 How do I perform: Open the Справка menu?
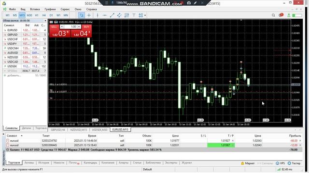pyautogui.click(x=91, y=9)
